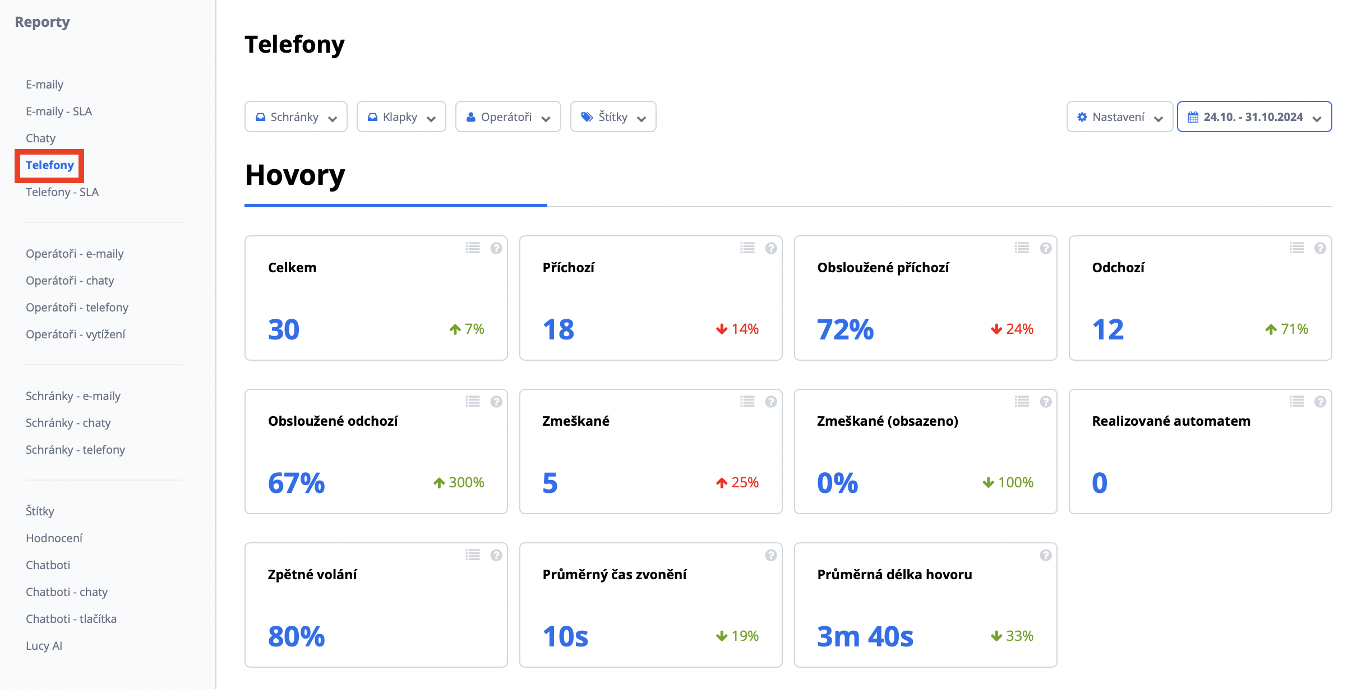Image resolution: width=1357 pixels, height=689 pixels.
Task: Go to Telefony - SLA report
Action: [62, 192]
